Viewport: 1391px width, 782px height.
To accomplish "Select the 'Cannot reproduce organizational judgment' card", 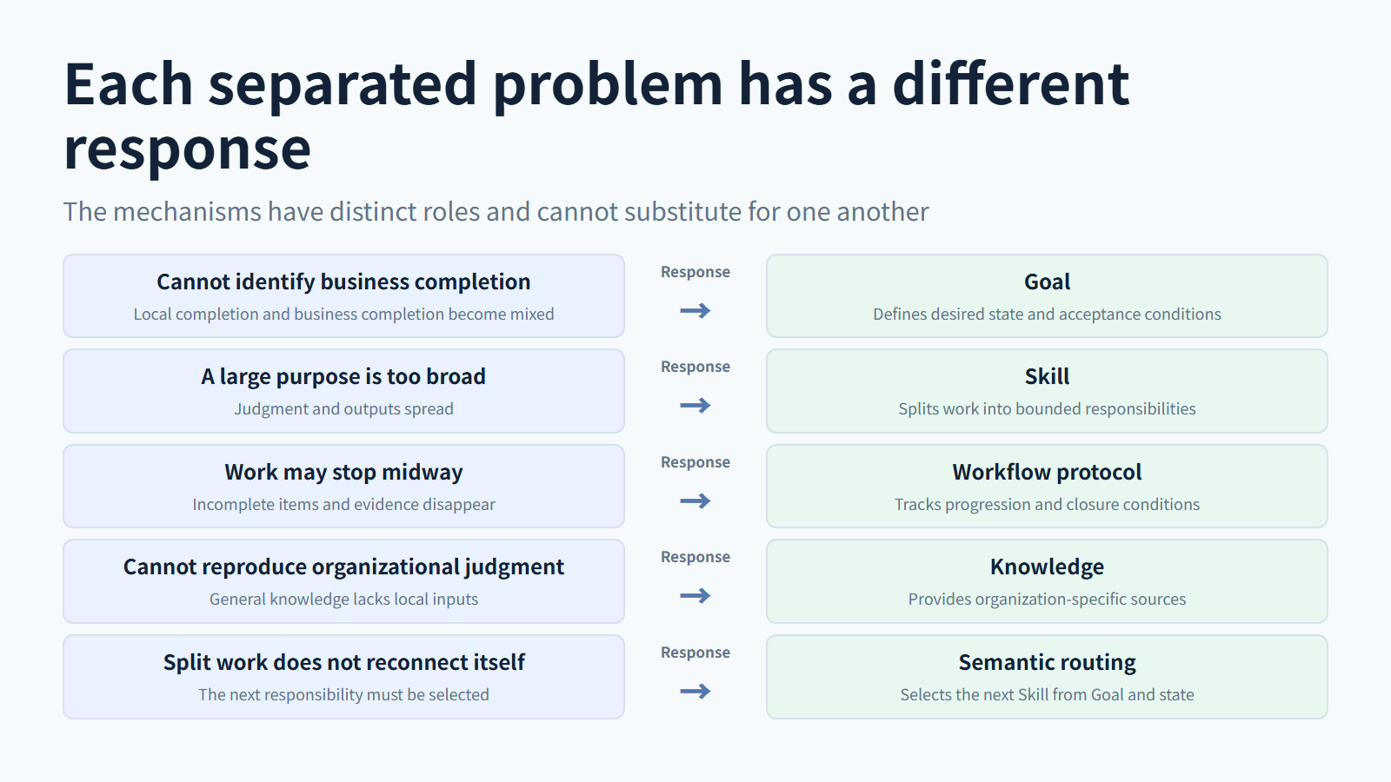I will [343, 581].
